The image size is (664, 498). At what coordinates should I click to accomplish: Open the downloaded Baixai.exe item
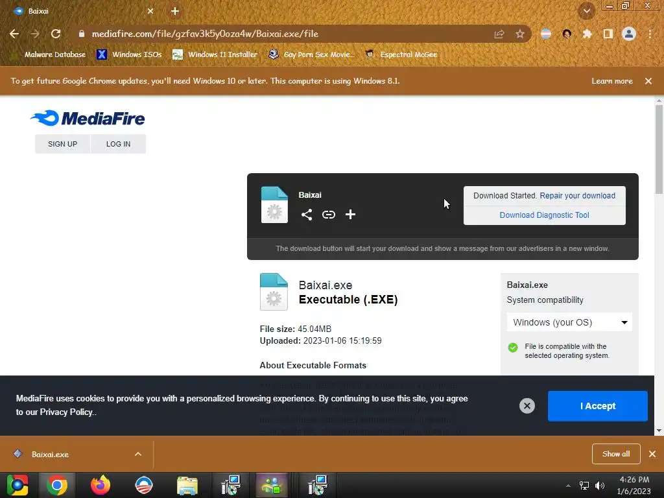(50, 455)
